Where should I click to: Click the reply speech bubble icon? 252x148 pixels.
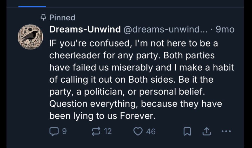coord(54,131)
